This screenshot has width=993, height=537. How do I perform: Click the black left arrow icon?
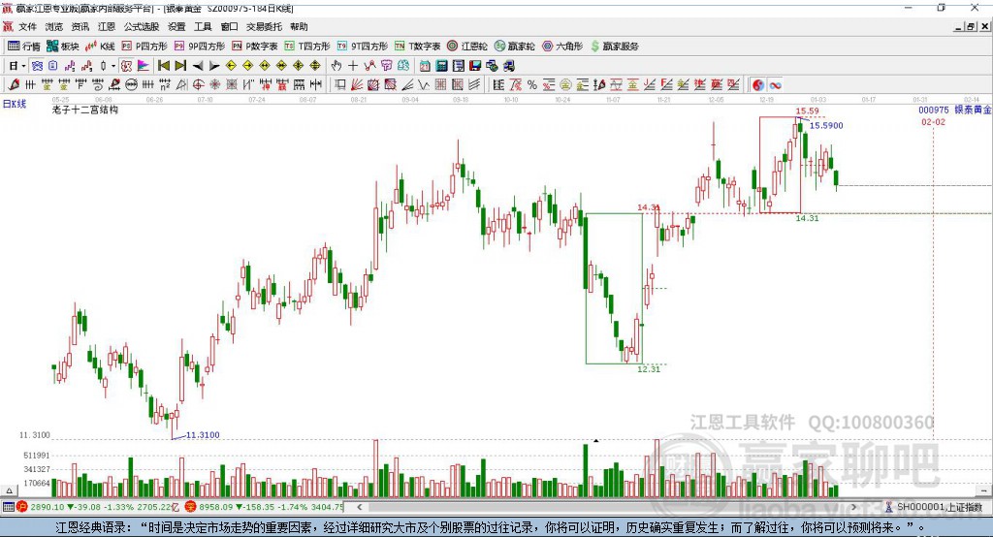[198, 66]
